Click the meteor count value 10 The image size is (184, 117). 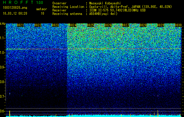coord(42,13)
